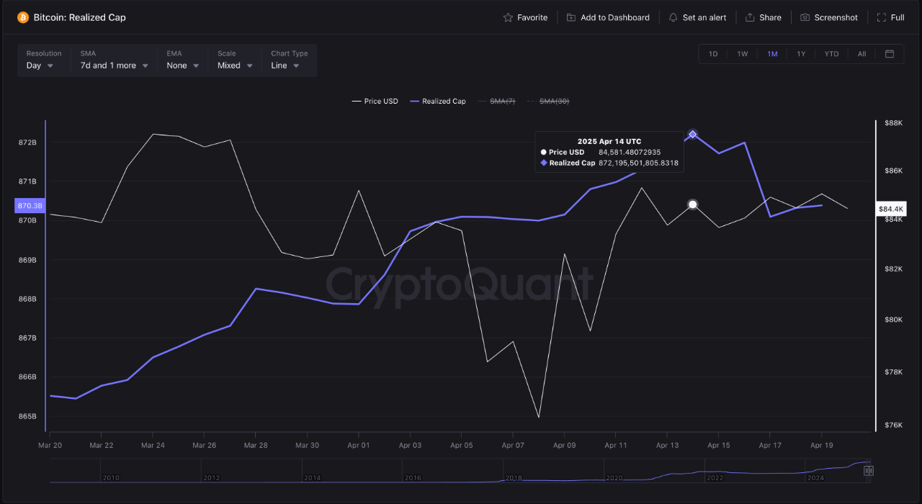Click the Set an alert text button
Screen dimensions: 922x504
point(704,17)
